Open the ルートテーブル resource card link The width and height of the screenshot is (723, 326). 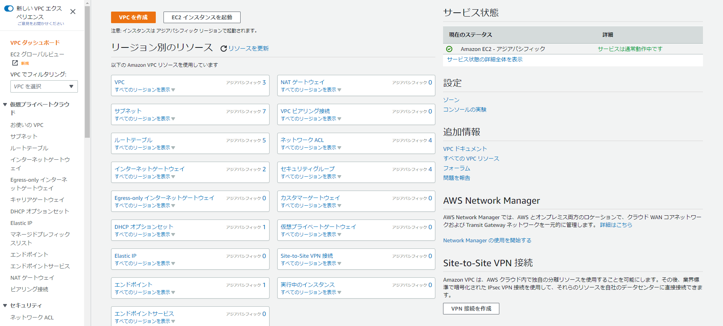point(133,140)
